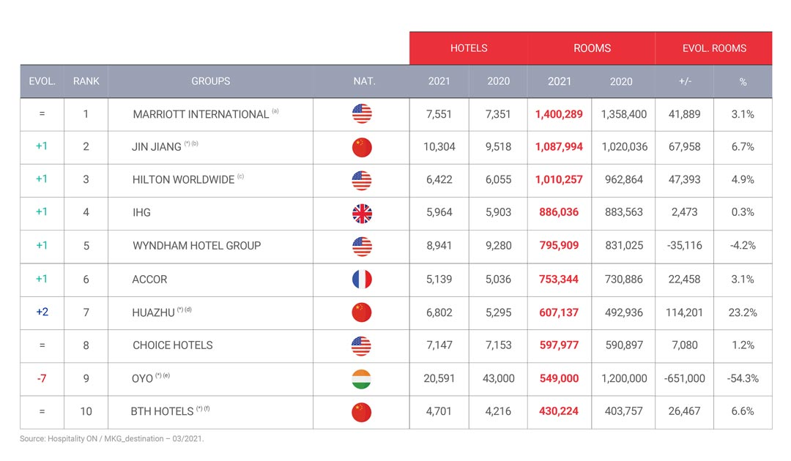This screenshot has height=461, width=791.
Task: Click the French flag in Accor row
Action: 362,279
